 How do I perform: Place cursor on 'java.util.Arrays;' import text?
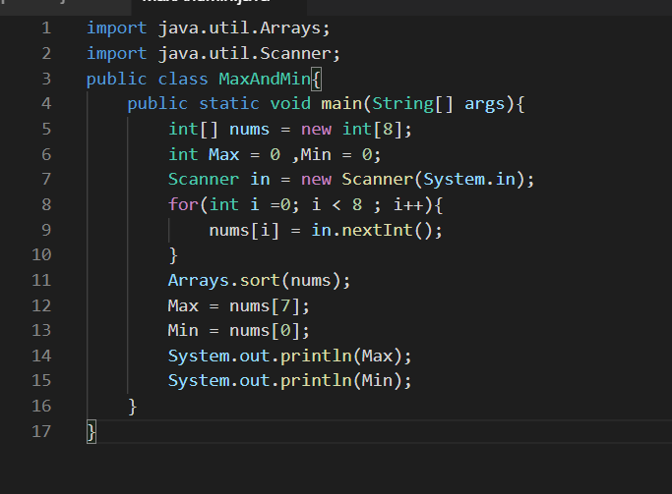[x=244, y=28]
